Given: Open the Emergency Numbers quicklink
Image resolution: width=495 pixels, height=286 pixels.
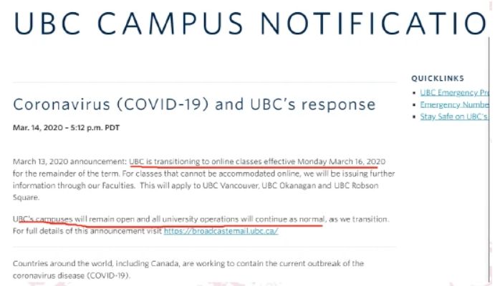Looking at the screenshot, I should [x=454, y=104].
